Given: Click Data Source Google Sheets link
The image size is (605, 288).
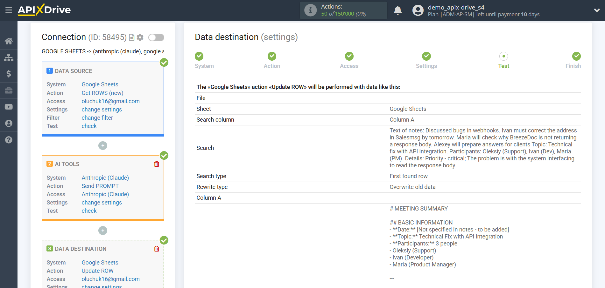Looking at the screenshot, I should click(100, 84).
